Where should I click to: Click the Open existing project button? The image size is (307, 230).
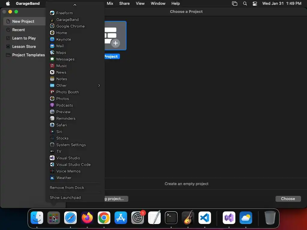[116, 199]
